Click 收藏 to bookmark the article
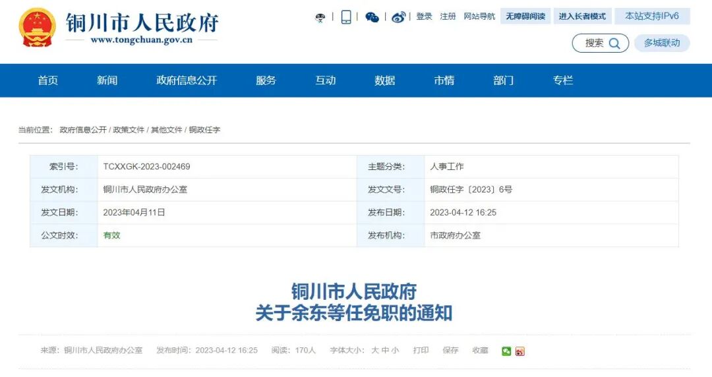Image resolution: width=712 pixels, height=377 pixels. [x=480, y=351]
